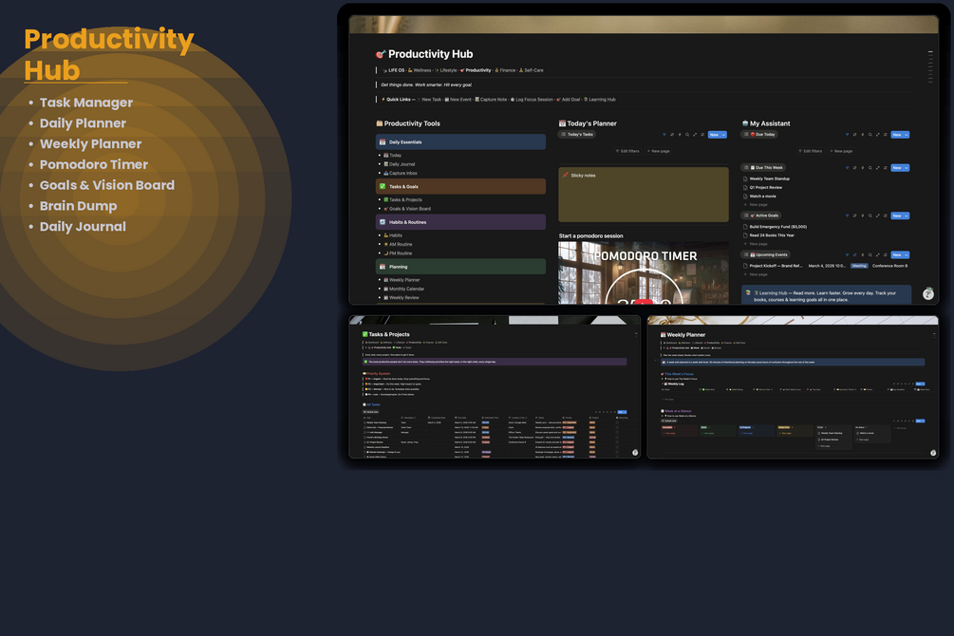Select the Active Goals view tab
The height and width of the screenshot is (636, 954).
[761, 215]
